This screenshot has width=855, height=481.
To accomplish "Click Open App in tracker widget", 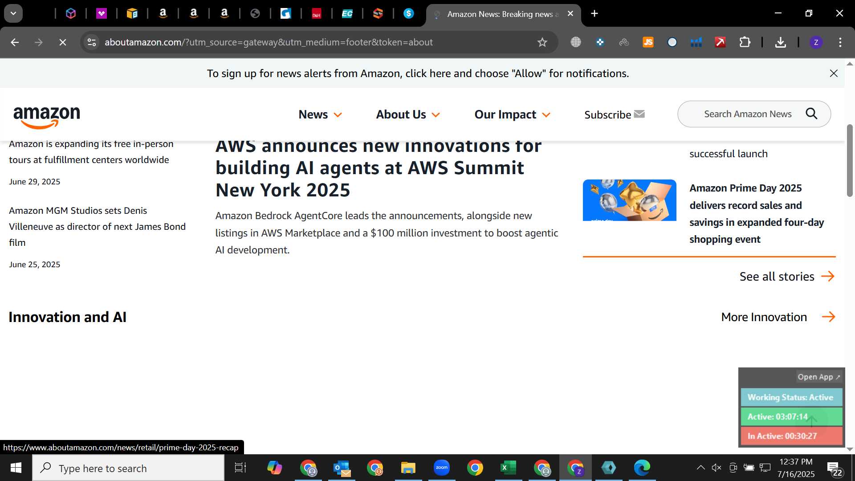I will coord(818,377).
